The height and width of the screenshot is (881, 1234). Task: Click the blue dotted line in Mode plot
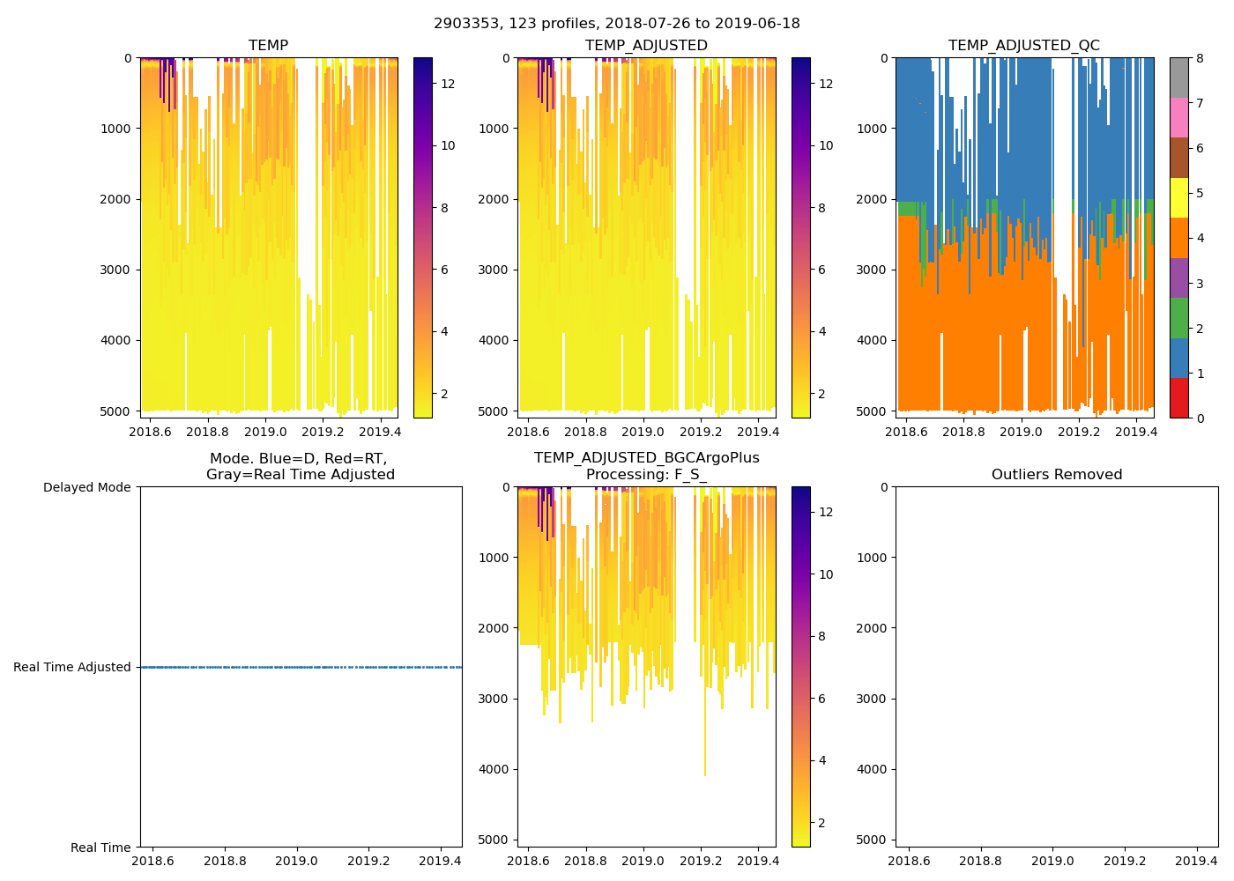point(300,667)
